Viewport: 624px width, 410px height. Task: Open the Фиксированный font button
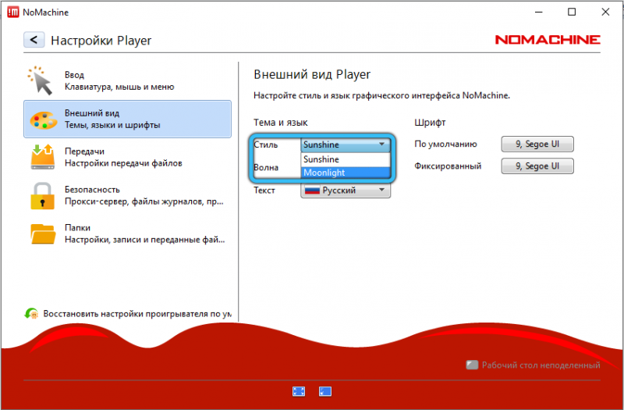(537, 166)
